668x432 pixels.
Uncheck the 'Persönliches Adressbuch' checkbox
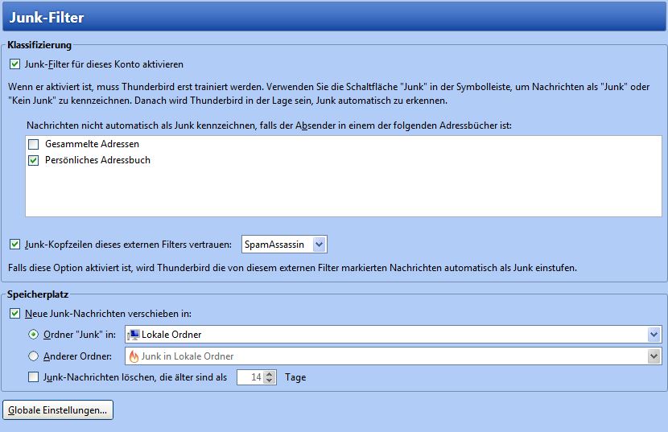pyautogui.click(x=33, y=160)
